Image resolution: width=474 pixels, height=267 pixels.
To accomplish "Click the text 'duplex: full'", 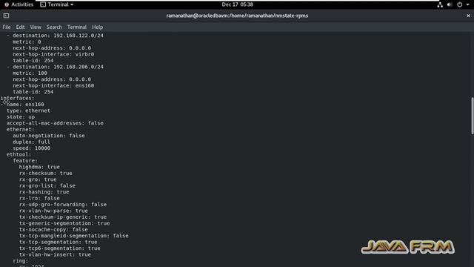I will pos(31,142).
